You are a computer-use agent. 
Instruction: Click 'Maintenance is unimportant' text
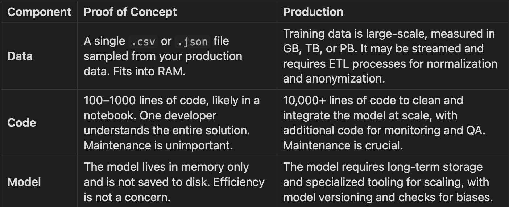[158, 145]
